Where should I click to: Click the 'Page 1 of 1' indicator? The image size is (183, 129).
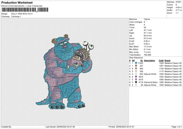(177, 127)
